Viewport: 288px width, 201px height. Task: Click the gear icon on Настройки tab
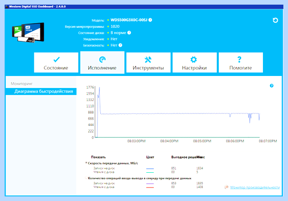[194, 59]
